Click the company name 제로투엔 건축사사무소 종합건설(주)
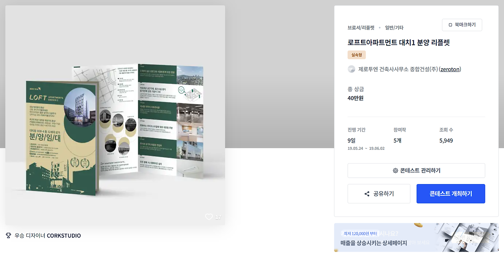 pyautogui.click(x=398, y=69)
